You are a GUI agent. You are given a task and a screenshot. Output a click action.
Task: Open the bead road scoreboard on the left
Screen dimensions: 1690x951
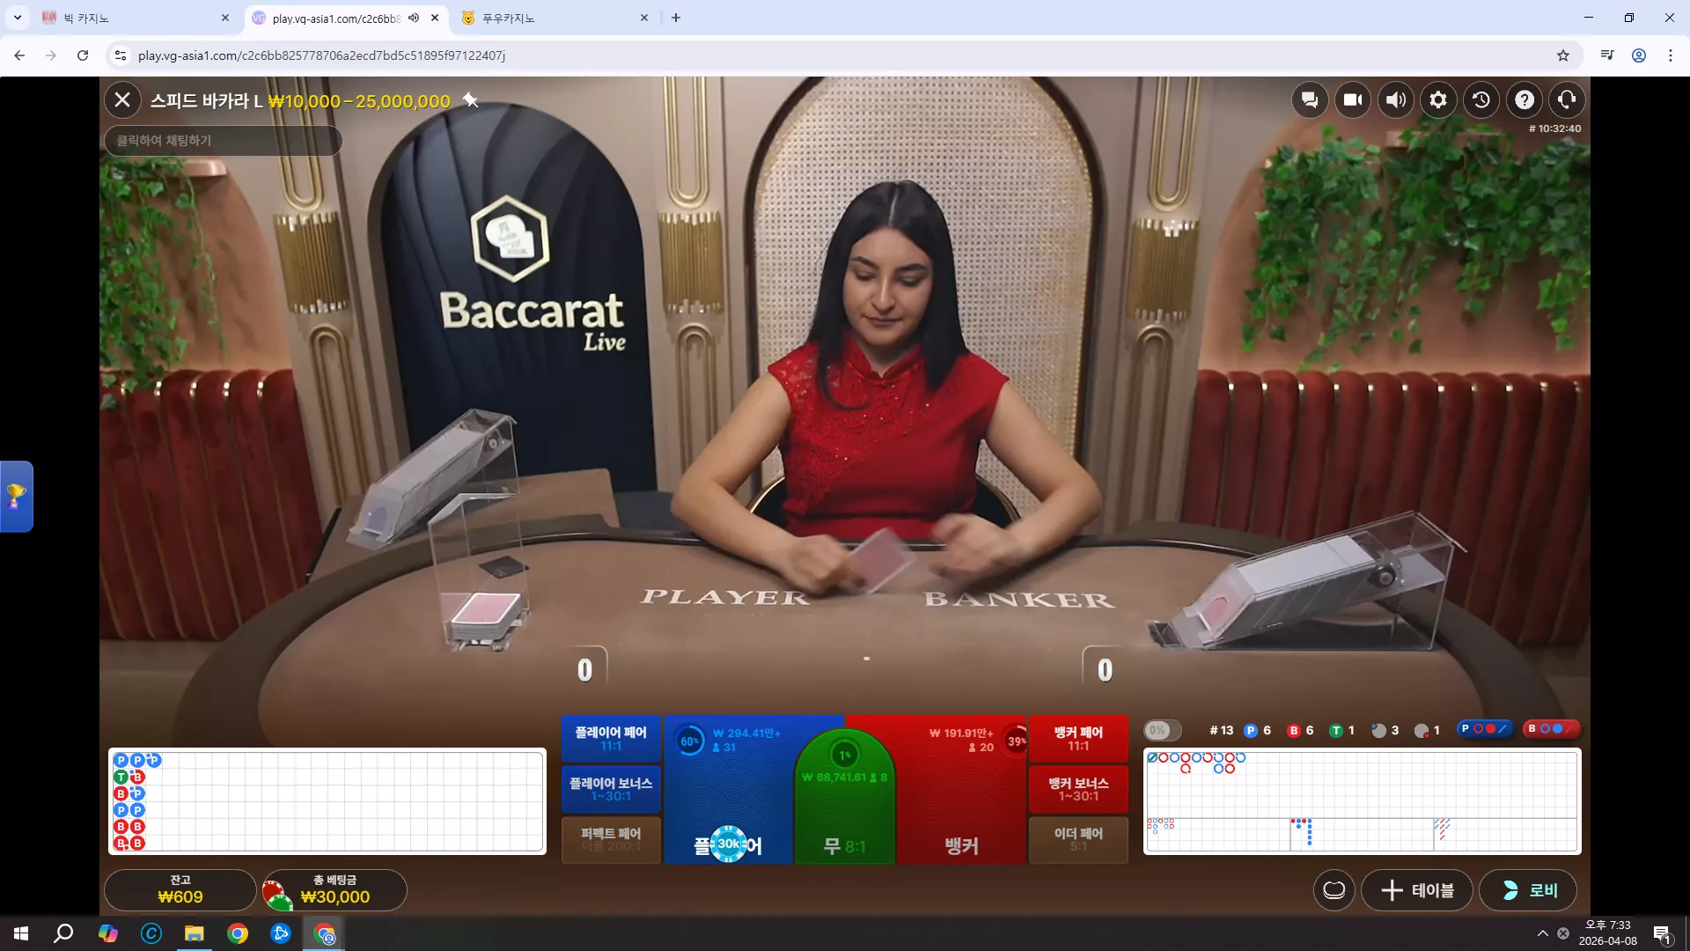pyautogui.click(x=327, y=801)
